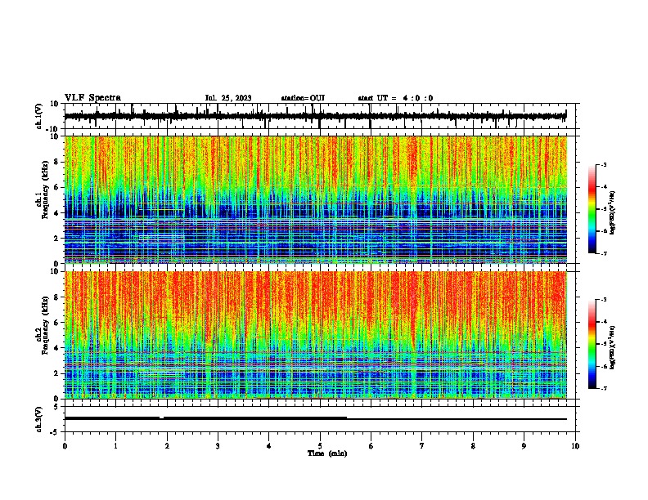
Task: Click time axis tick label "1"
Action: click(x=115, y=446)
